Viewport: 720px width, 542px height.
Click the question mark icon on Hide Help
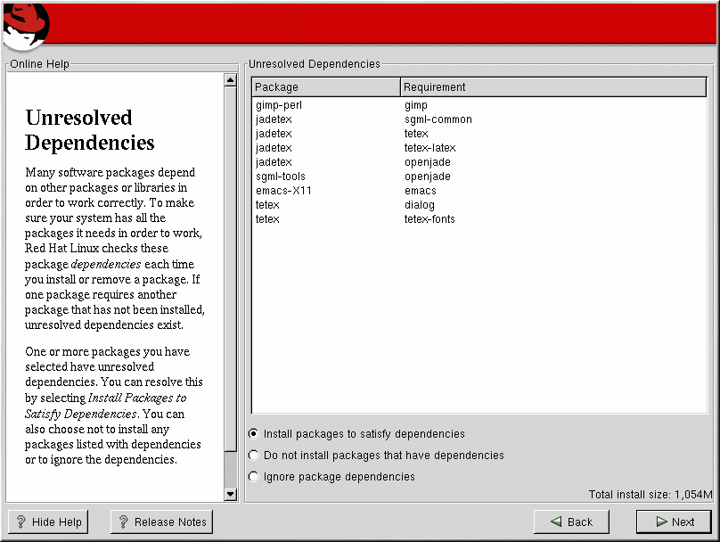pos(20,521)
